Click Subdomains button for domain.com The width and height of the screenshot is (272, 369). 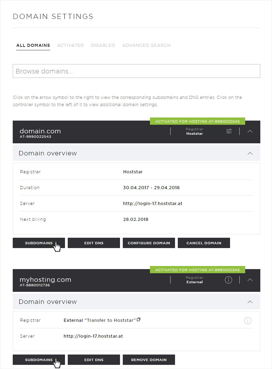tap(39, 243)
